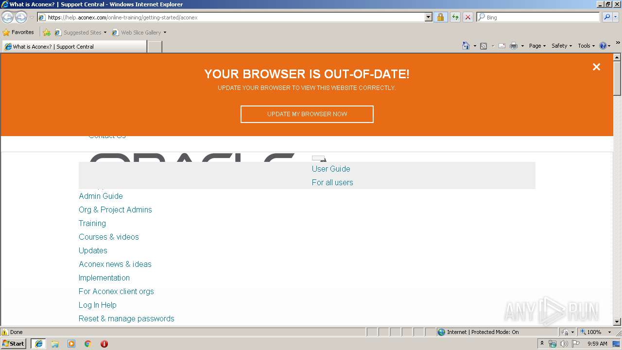Click the Home icon in command bar
This screenshot has width=622, height=350.
click(x=466, y=46)
